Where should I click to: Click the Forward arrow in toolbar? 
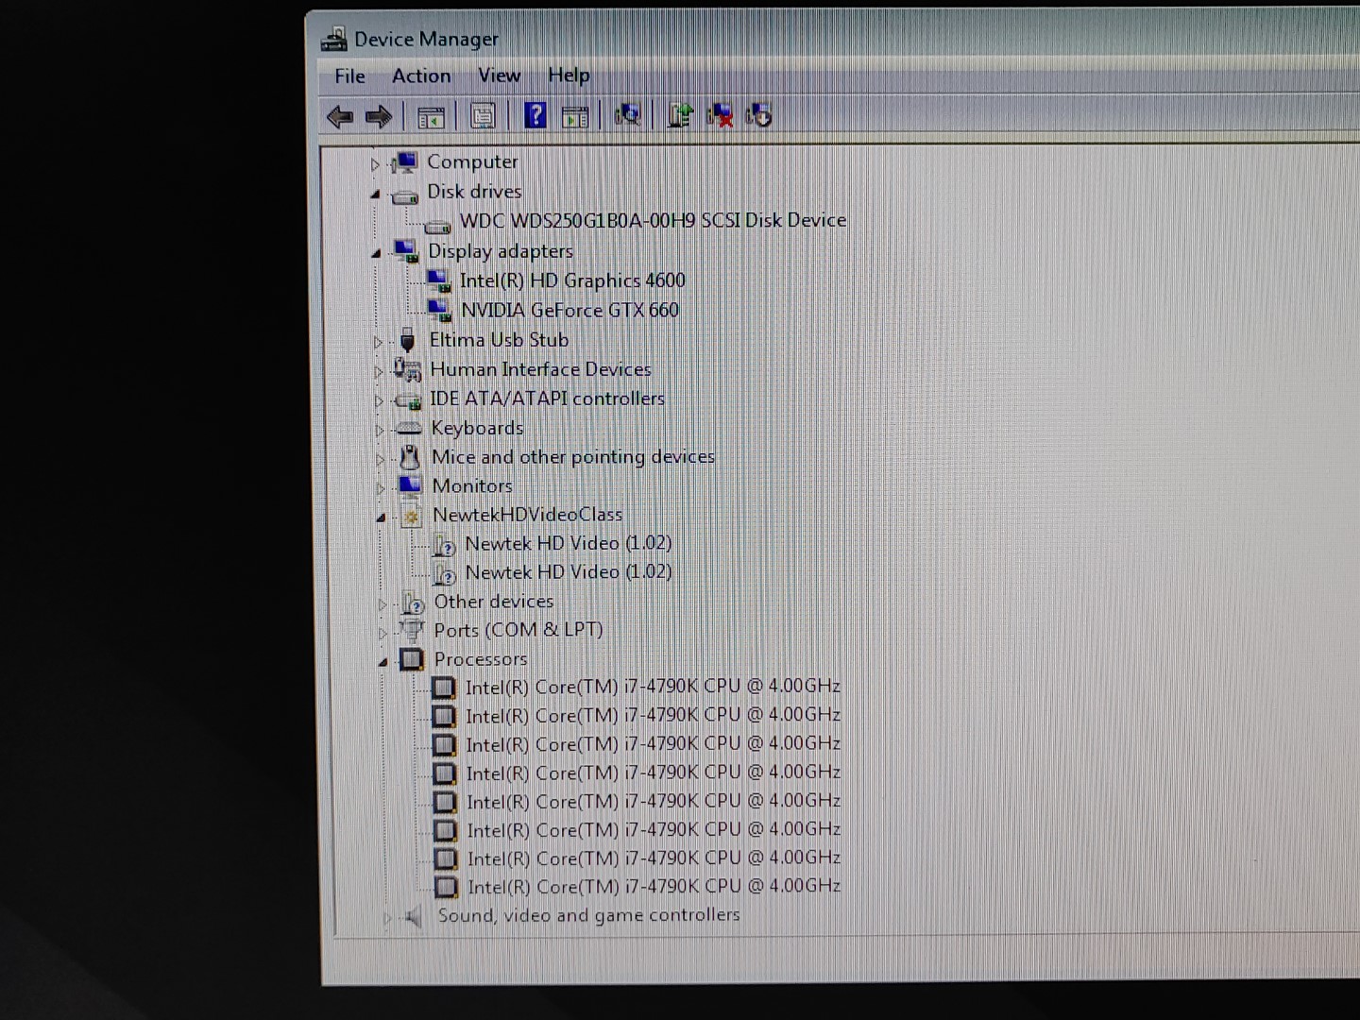pyautogui.click(x=379, y=116)
